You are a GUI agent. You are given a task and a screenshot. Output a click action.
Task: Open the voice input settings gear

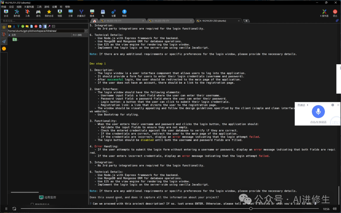pos(332,105)
